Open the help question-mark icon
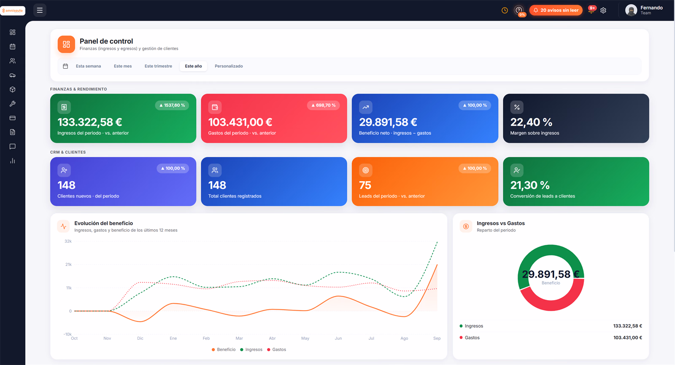The height and width of the screenshot is (365, 675). 519,10
